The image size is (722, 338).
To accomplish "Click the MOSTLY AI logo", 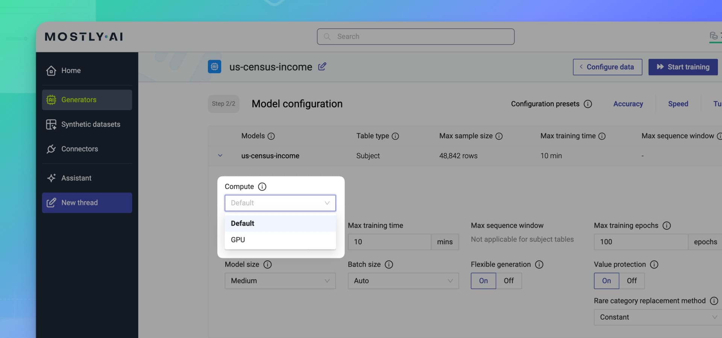I will point(84,36).
